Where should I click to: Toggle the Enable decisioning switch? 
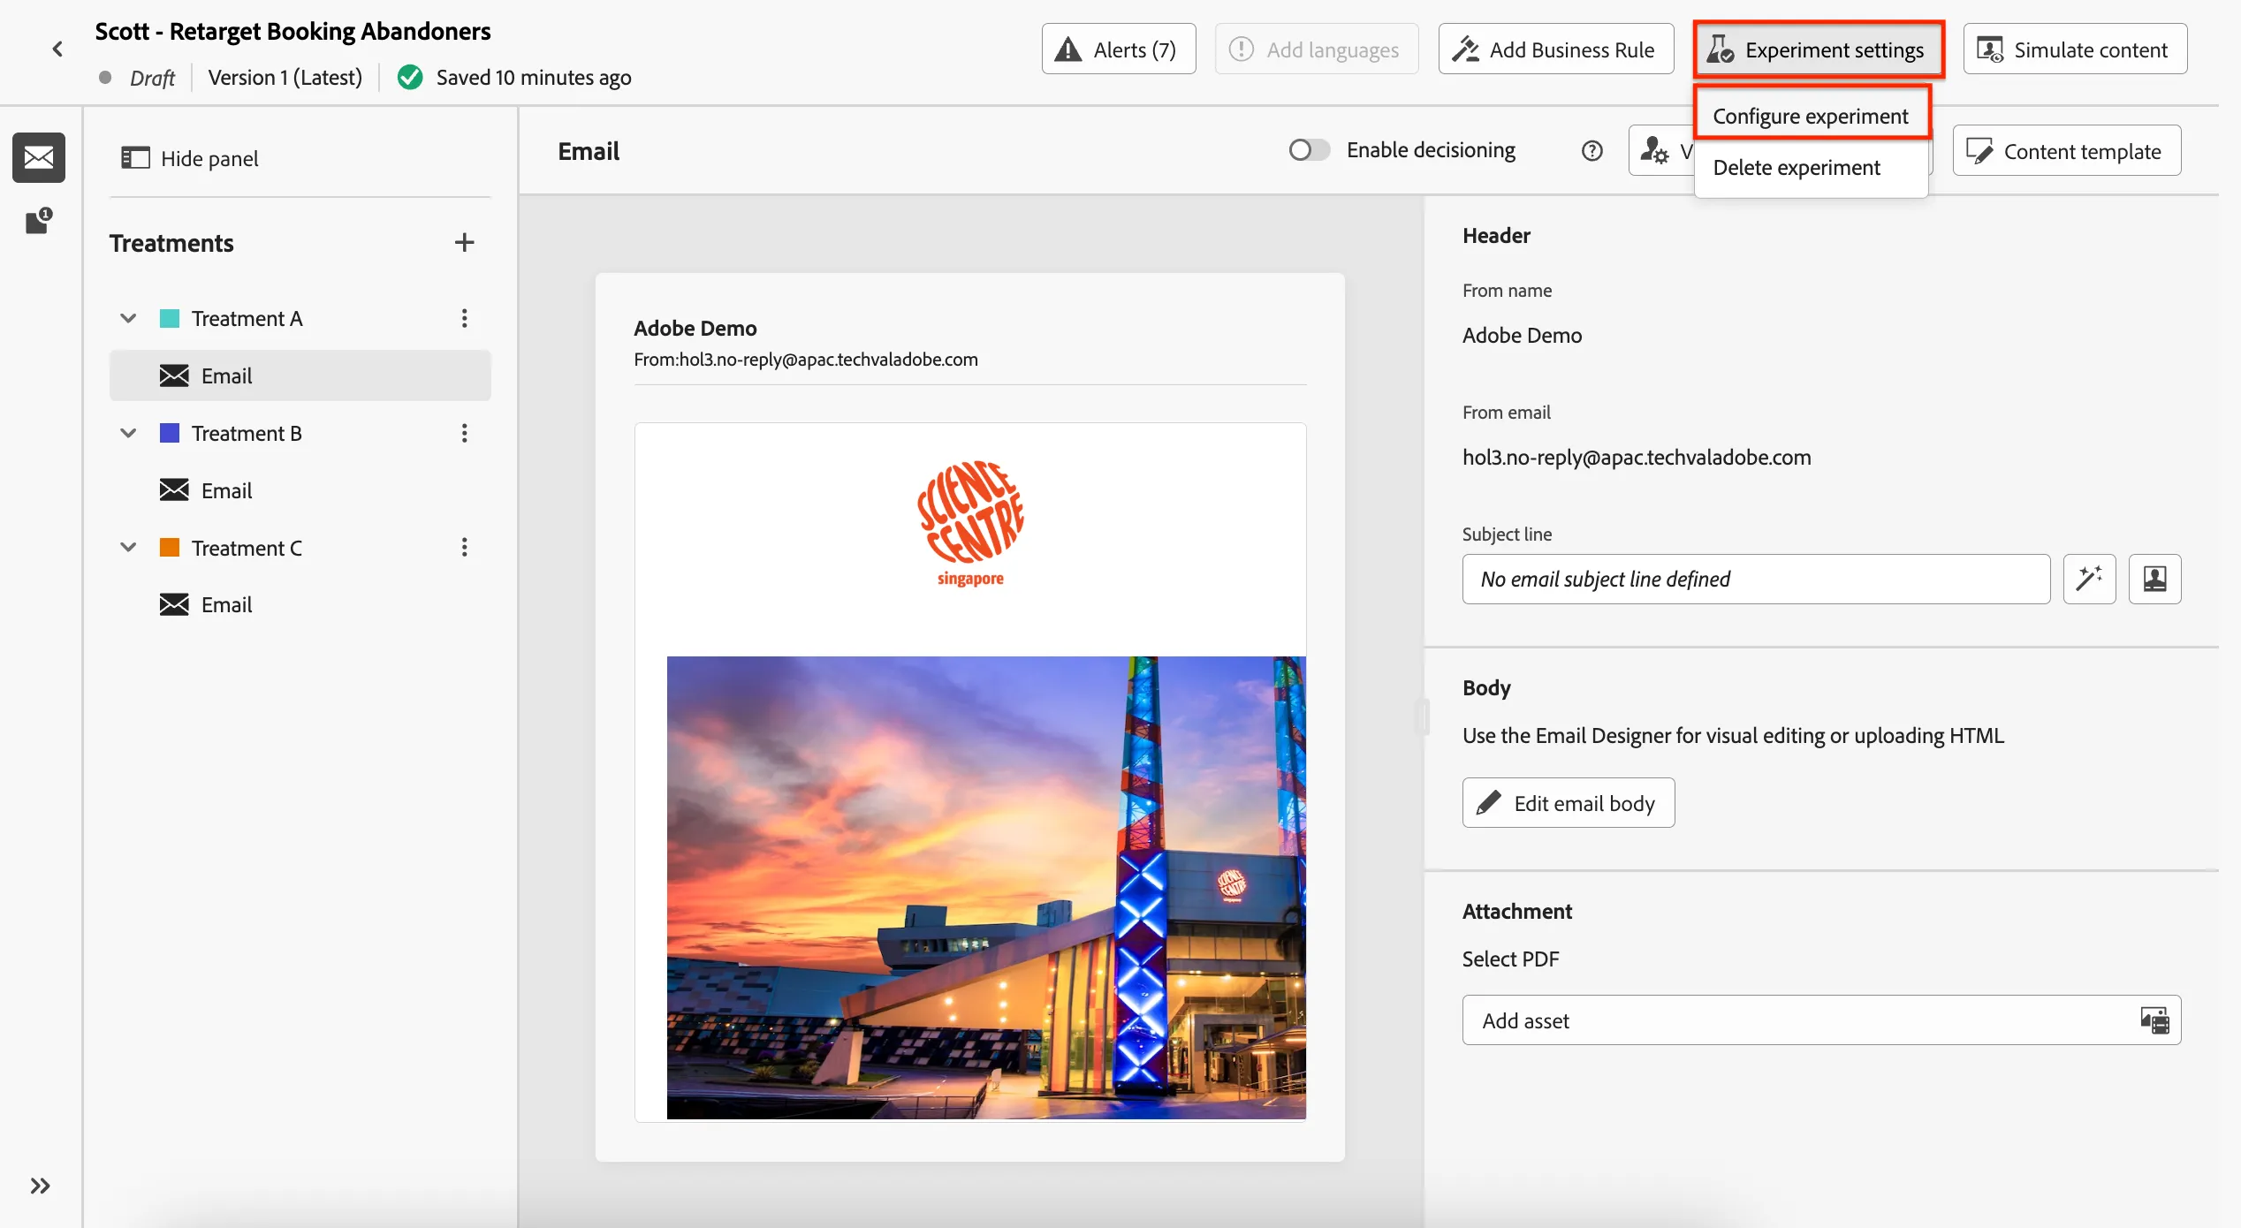(x=1309, y=150)
